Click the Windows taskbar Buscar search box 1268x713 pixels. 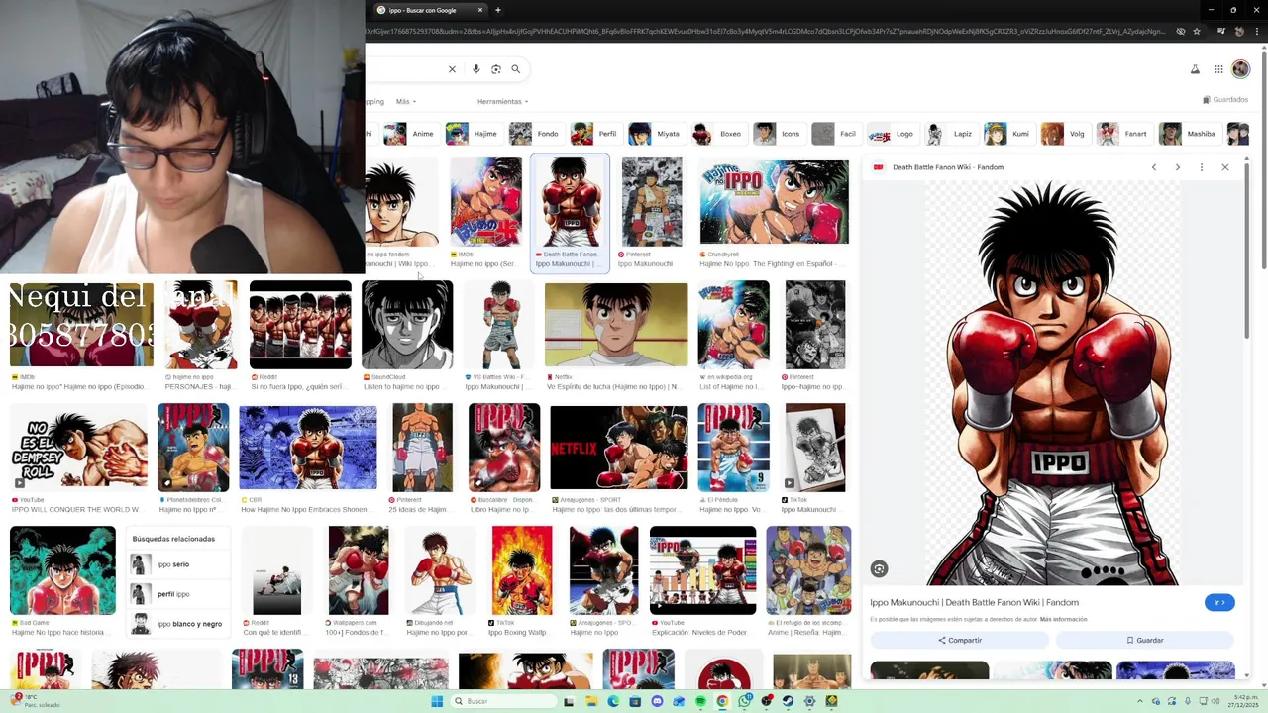(x=503, y=701)
